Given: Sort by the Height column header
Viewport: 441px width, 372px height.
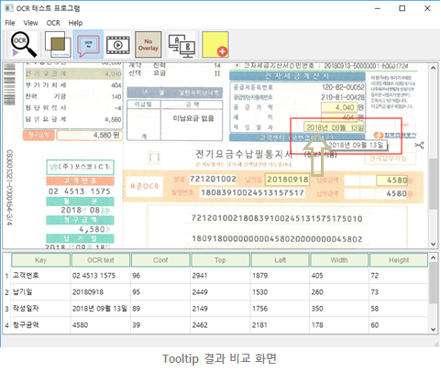Looking at the screenshot, I should point(399,260).
